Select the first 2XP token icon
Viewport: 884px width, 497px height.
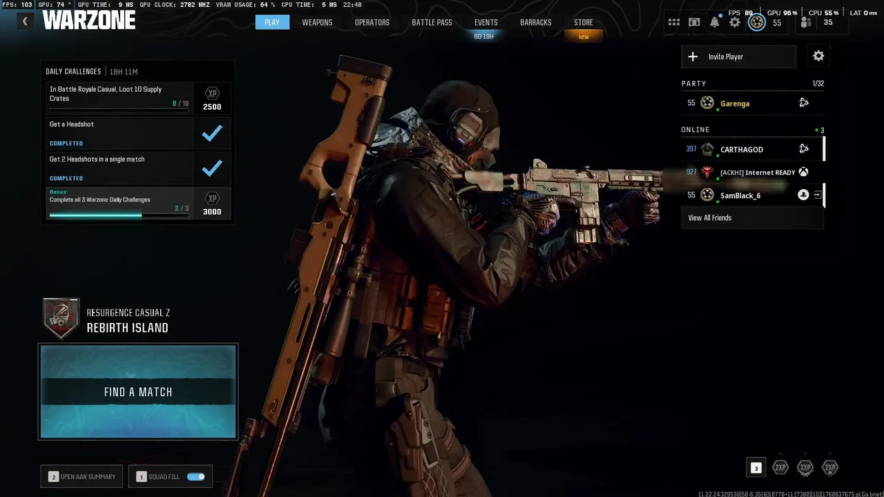pyautogui.click(x=780, y=467)
